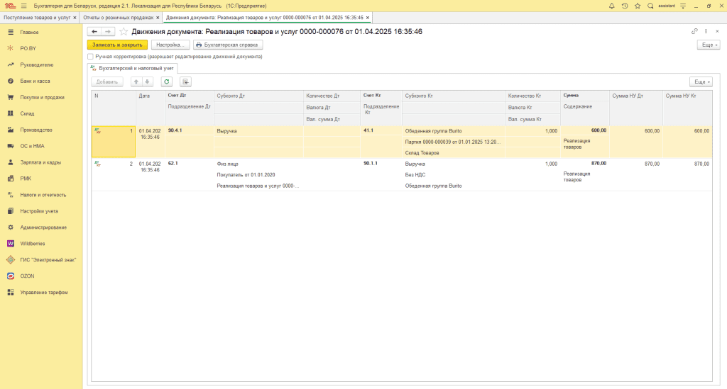Open Бухгалтерская справка print button
Viewport: 727px width, 389px height.
pyautogui.click(x=228, y=45)
